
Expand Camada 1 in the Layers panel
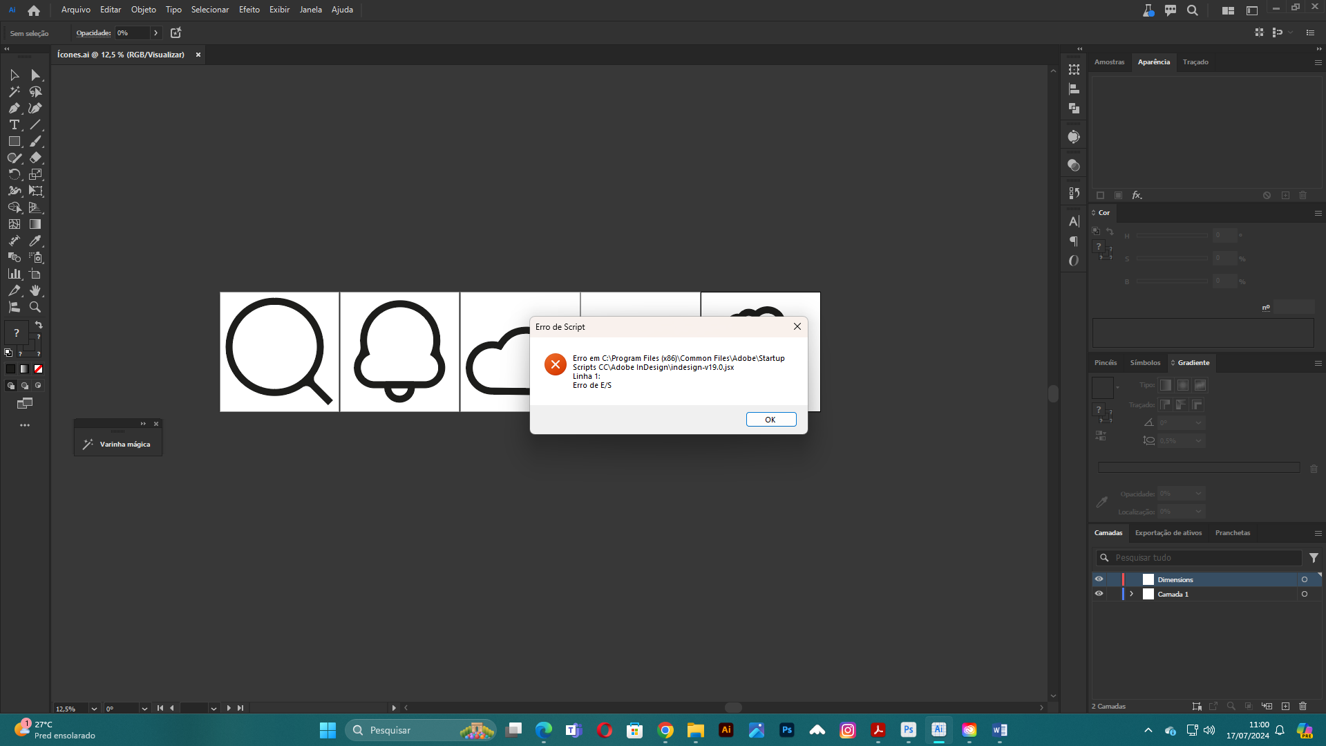coord(1132,593)
